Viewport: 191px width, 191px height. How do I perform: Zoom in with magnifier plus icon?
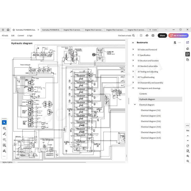click(188, 156)
